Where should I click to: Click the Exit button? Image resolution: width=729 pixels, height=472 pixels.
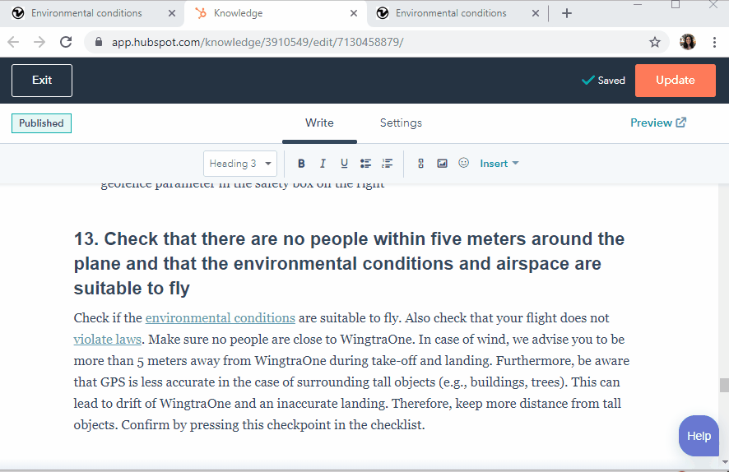coord(42,81)
